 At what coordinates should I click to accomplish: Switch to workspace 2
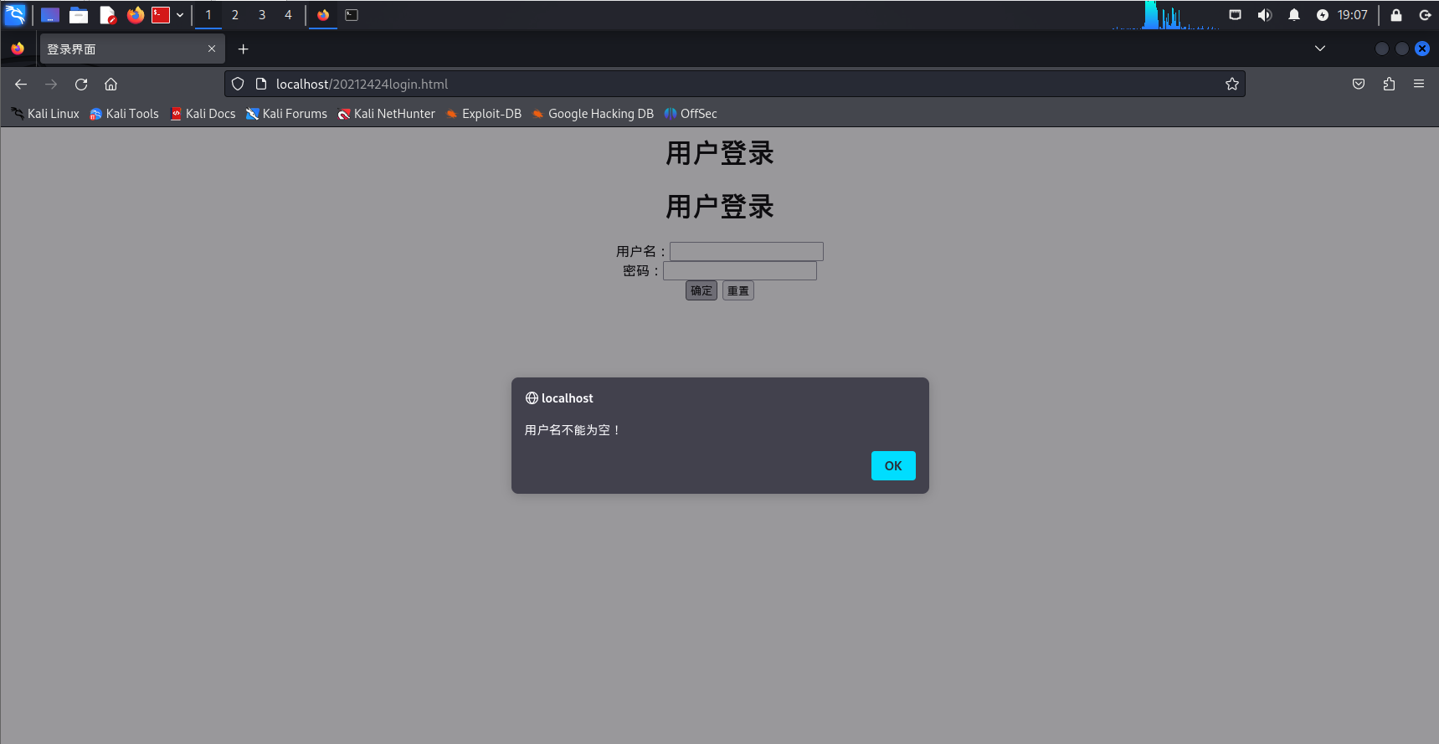click(x=235, y=15)
